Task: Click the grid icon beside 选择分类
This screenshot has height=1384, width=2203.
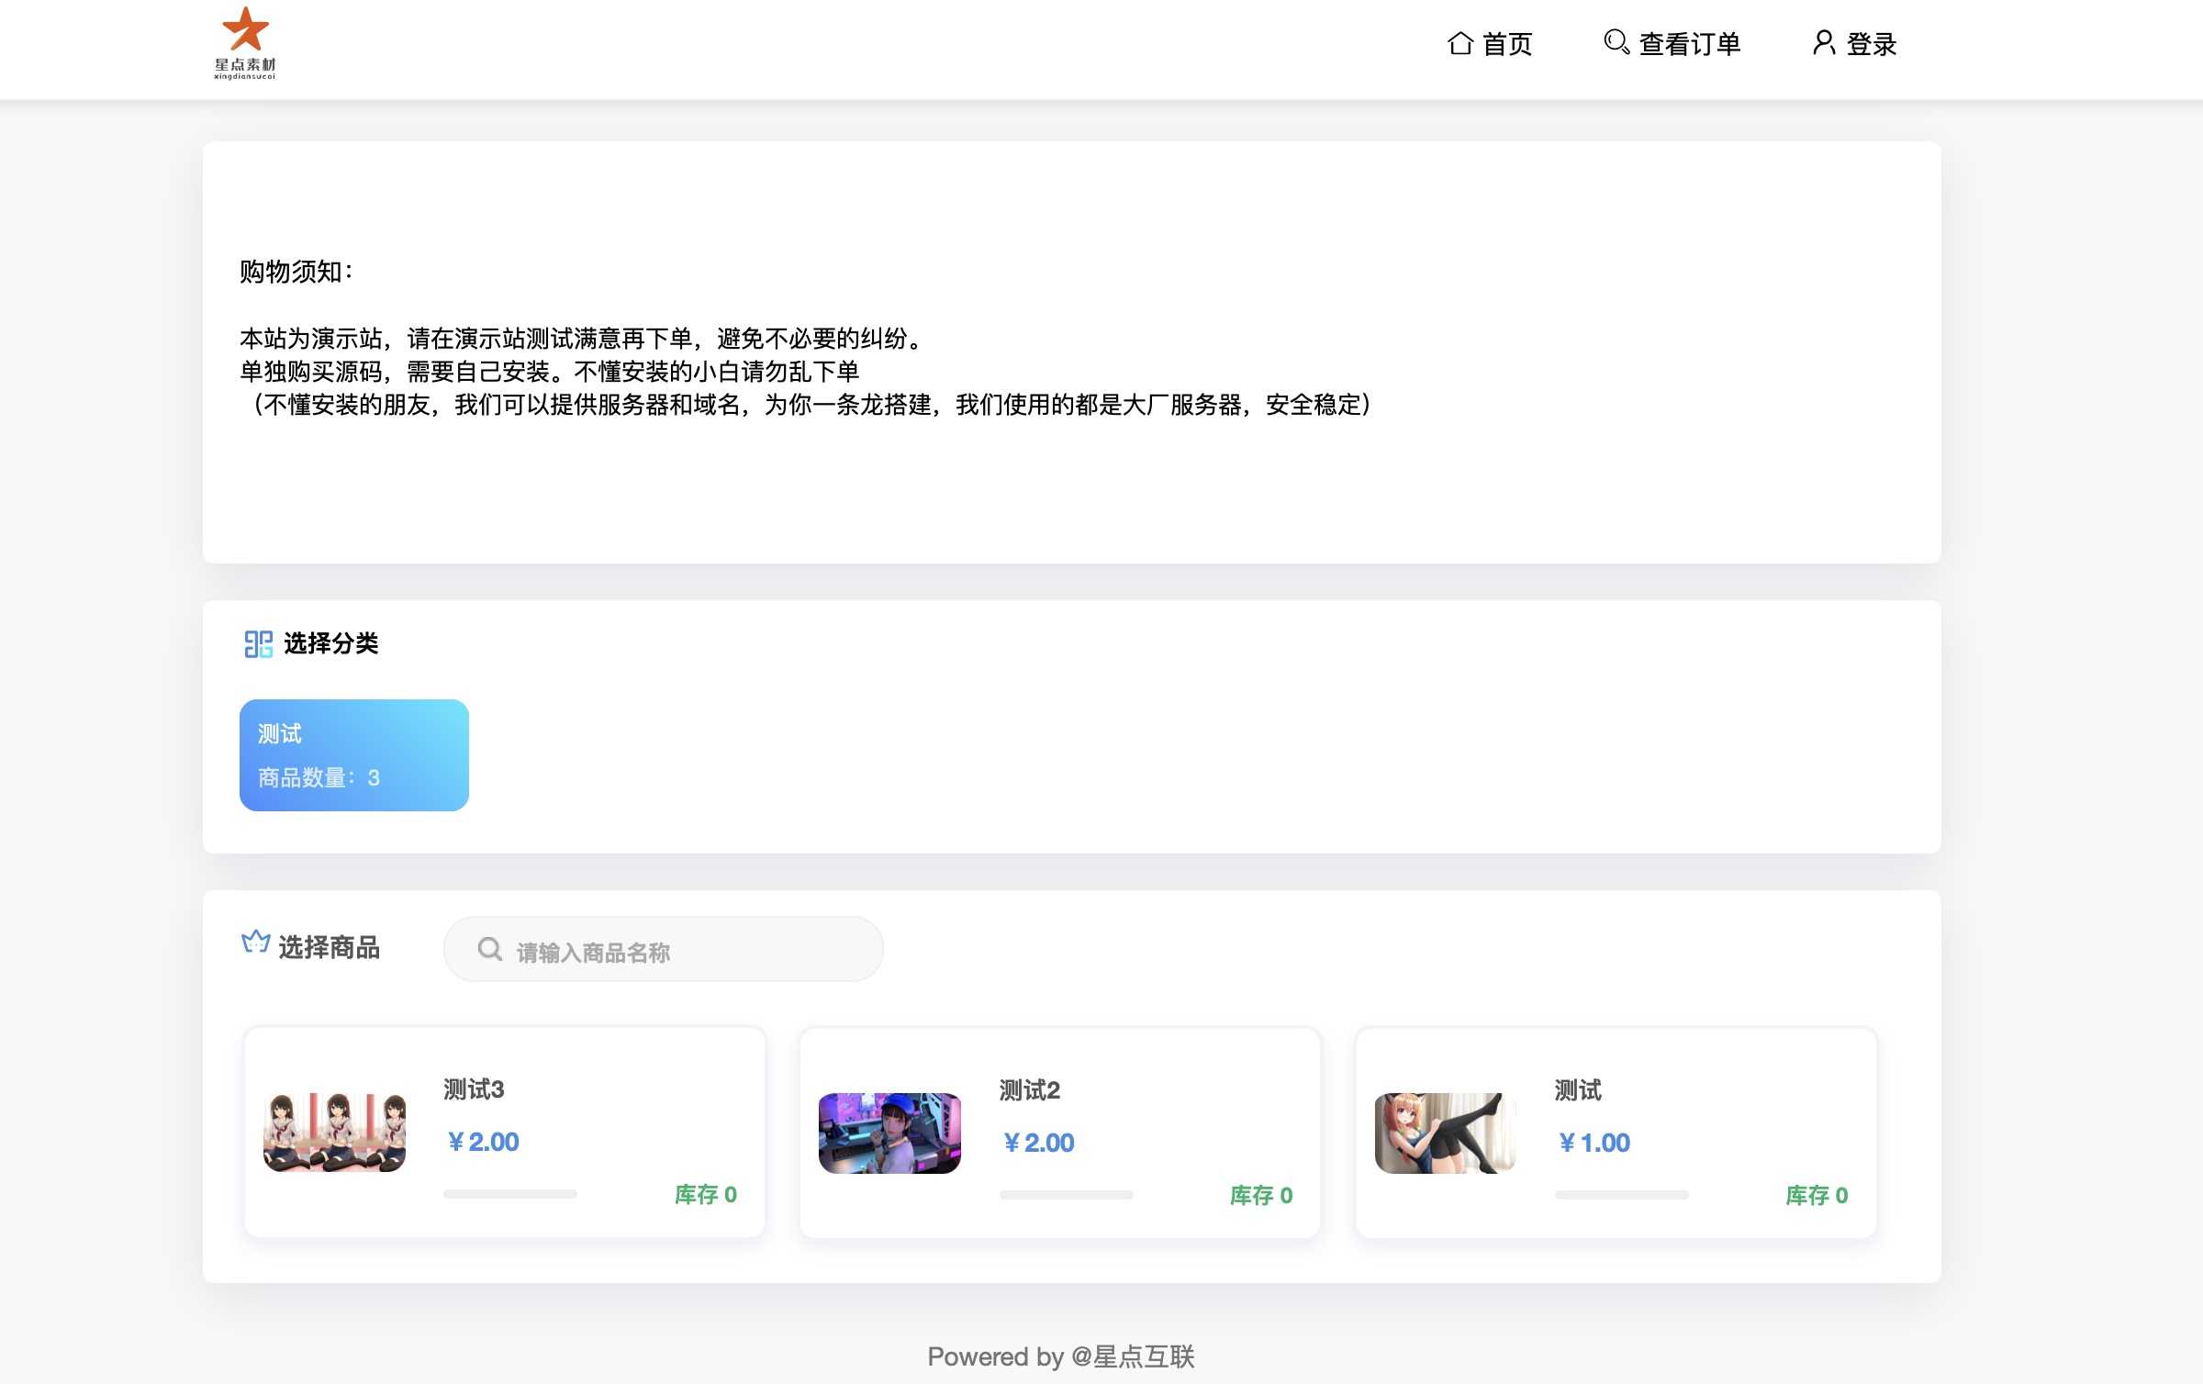Action: [257, 644]
